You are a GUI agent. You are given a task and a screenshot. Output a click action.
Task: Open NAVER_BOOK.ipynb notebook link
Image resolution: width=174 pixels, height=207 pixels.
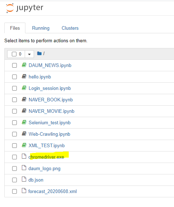[51, 100]
